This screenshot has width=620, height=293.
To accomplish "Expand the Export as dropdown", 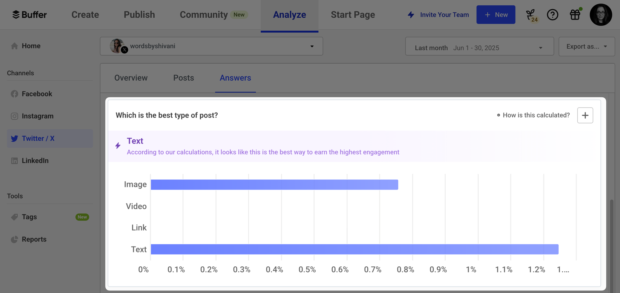I will 587,46.
